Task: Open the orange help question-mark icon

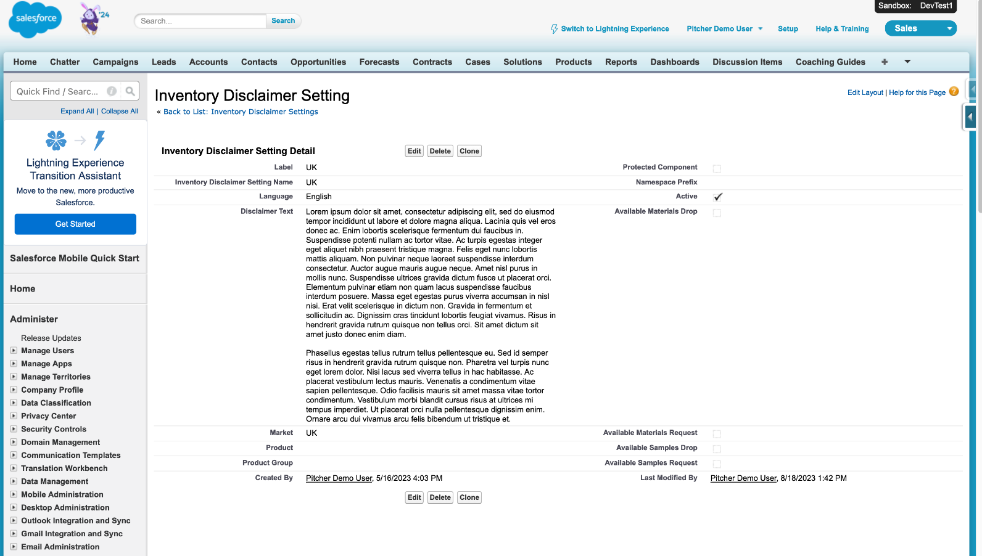Action: [x=954, y=92]
